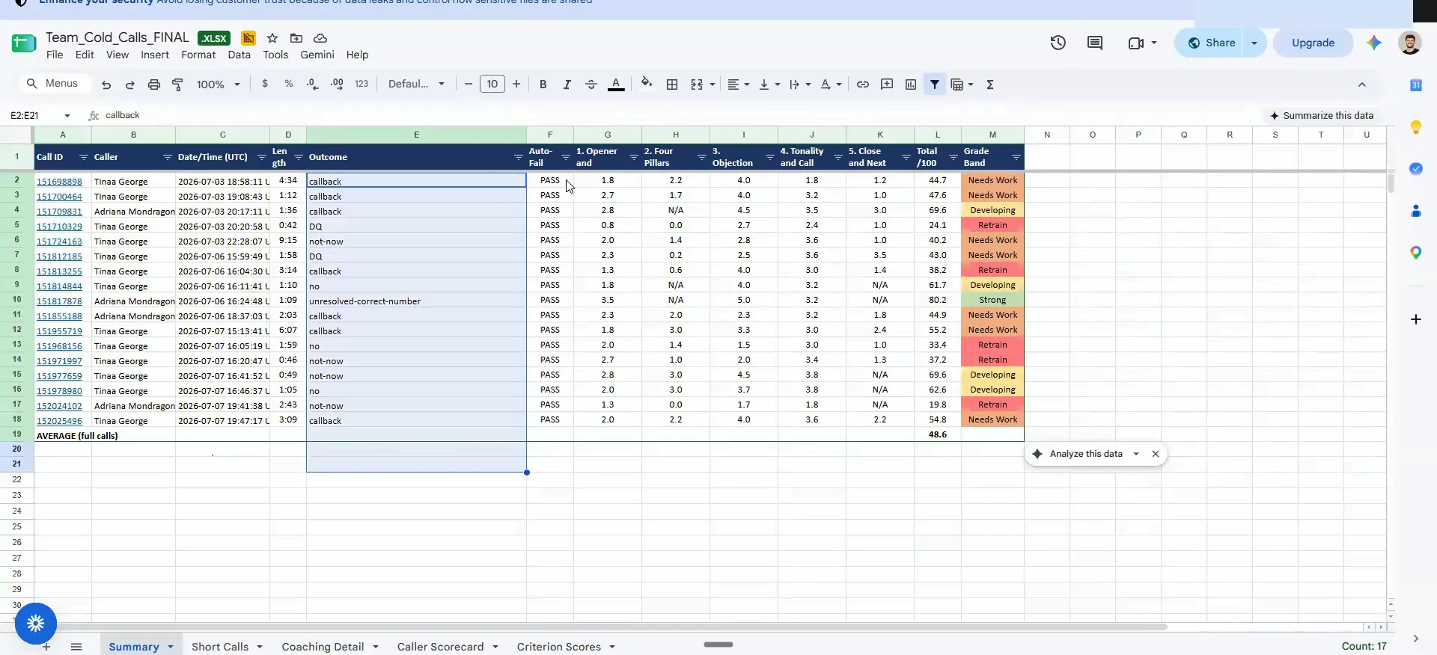Click the insert comment icon
This screenshot has height=655, width=1437.
pyautogui.click(x=887, y=84)
